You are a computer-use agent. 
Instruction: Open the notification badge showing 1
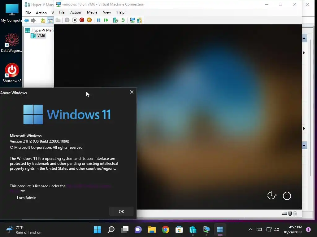(x=308, y=229)
